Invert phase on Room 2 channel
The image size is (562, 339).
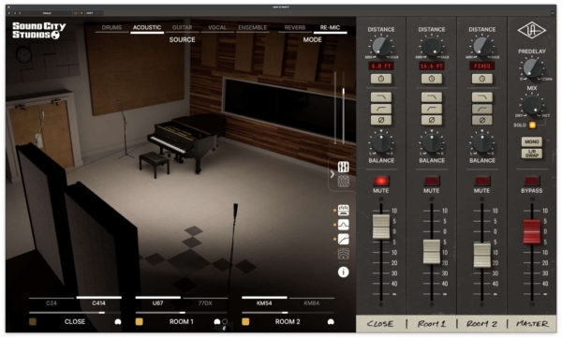click(482, 120)
